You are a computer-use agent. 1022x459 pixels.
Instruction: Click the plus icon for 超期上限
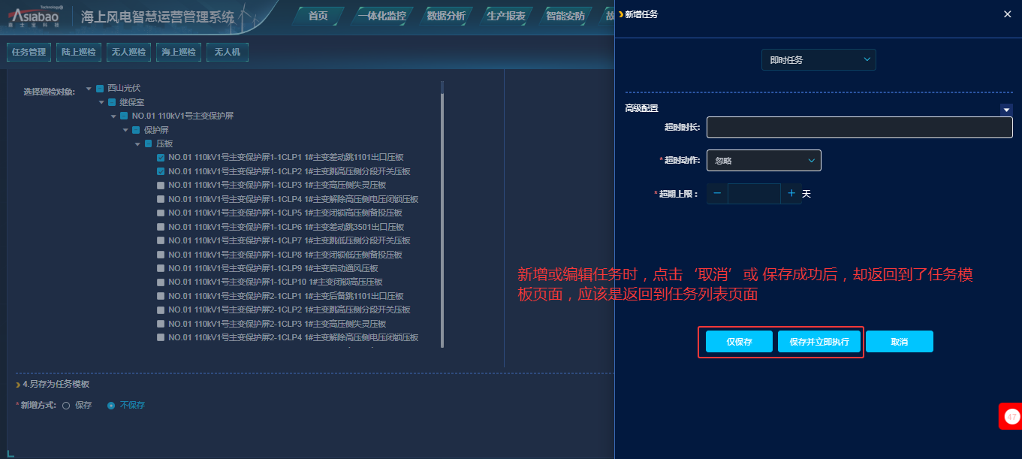[791, 194]
